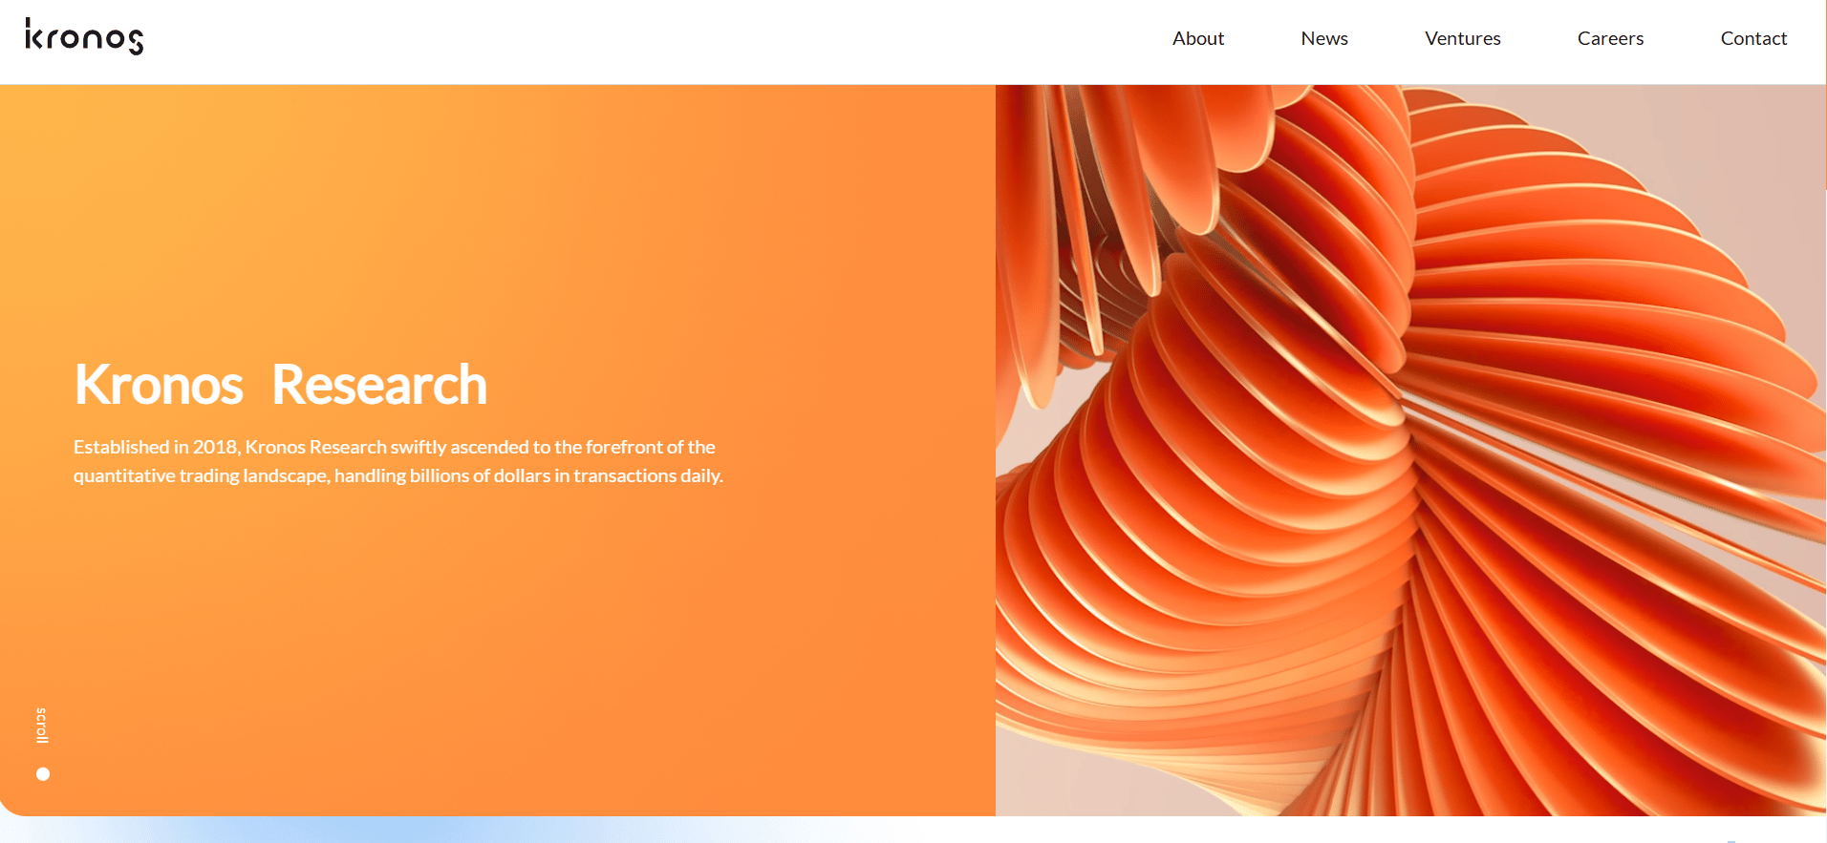
Task: Visit the Careers page
Action: pos(1611,38)
